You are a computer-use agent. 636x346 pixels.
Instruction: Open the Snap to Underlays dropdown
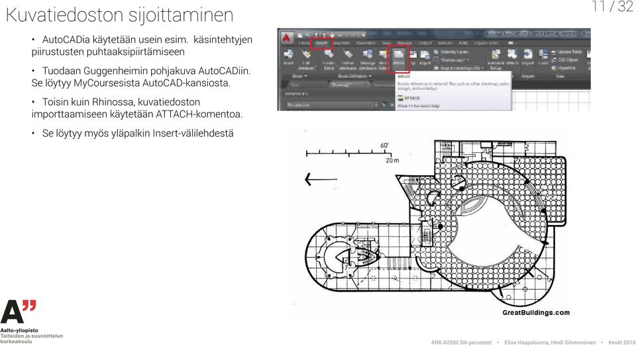tap(459, 68)
